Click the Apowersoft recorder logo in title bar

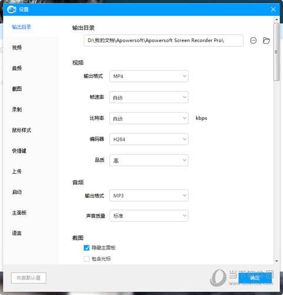point(12,9)
